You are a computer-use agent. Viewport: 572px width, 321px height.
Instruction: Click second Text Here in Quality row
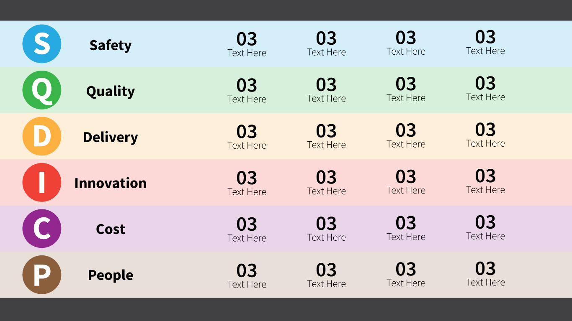pos(326,99)
